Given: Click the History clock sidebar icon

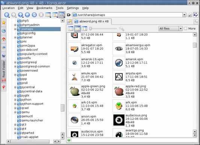Looking at the screenshot, I should pos(4,31).
